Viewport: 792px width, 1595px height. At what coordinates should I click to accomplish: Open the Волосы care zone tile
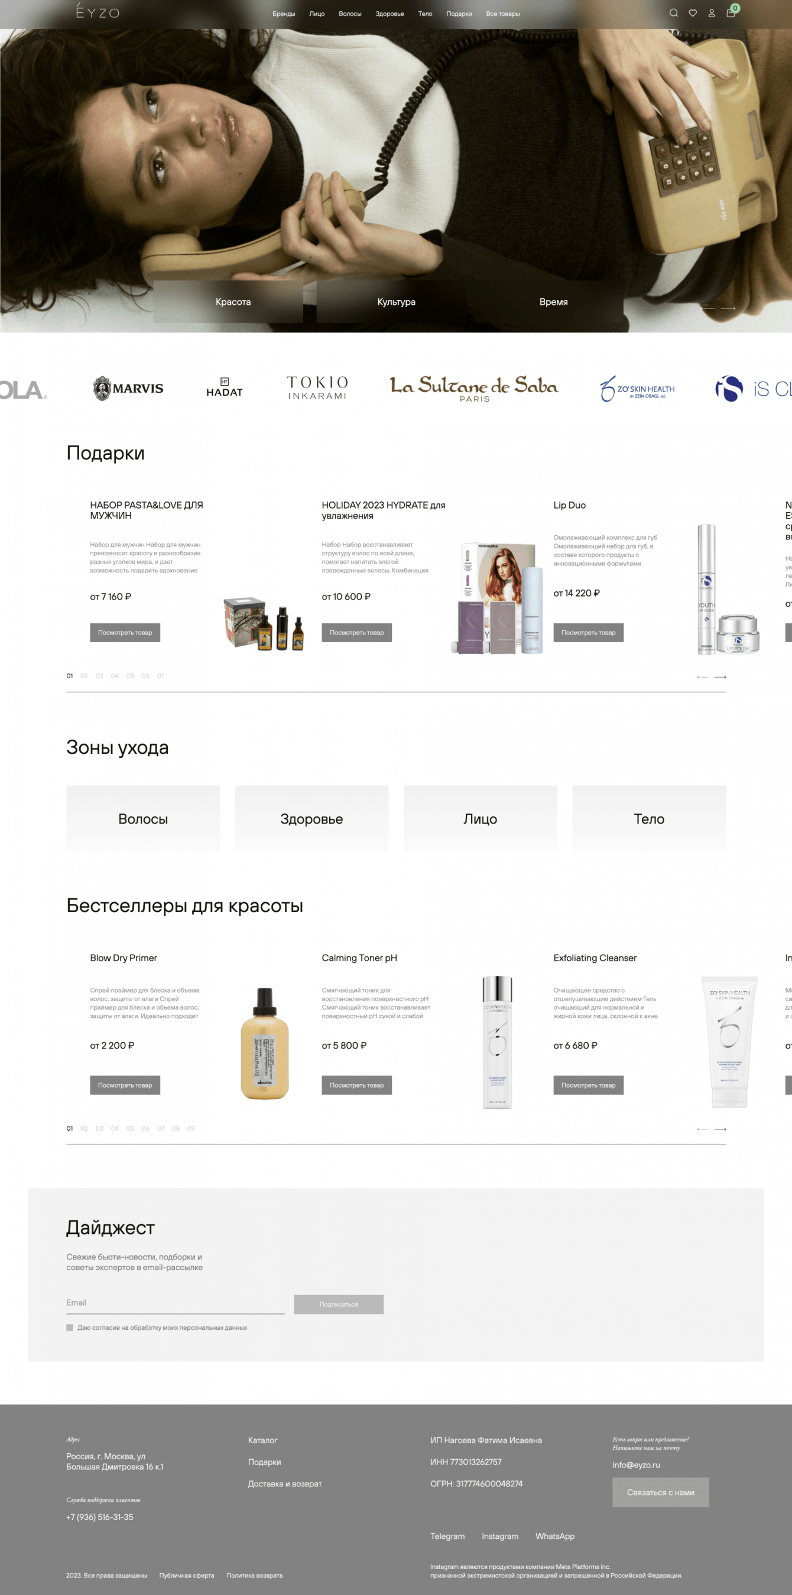[143, 819]
